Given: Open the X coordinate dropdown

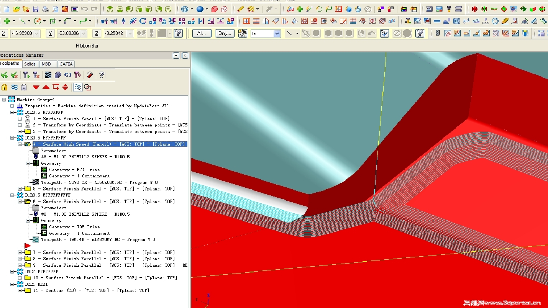Looking at the screenshot, I should 37,33.
